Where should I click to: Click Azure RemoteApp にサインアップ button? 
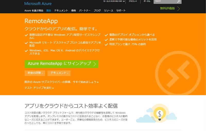(62, 64)
